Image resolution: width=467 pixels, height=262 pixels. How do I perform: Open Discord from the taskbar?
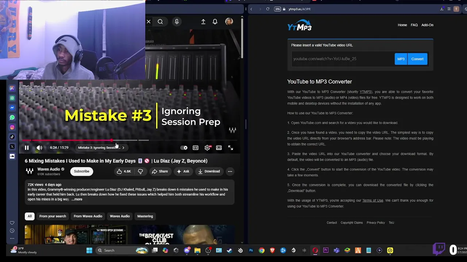click(x=187, y=250)
